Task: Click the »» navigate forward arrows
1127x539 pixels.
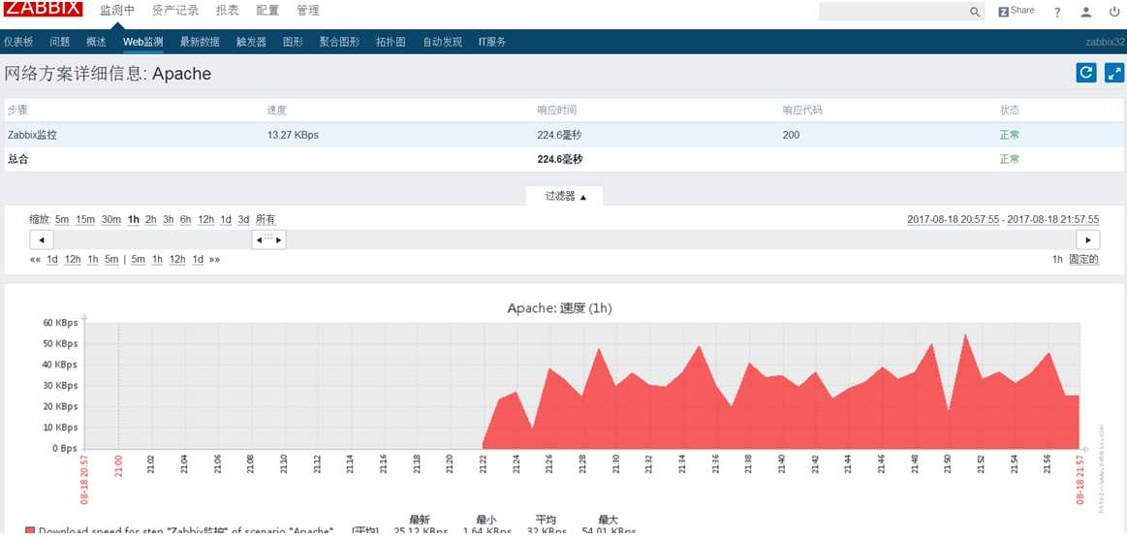Action: point(214,260)
